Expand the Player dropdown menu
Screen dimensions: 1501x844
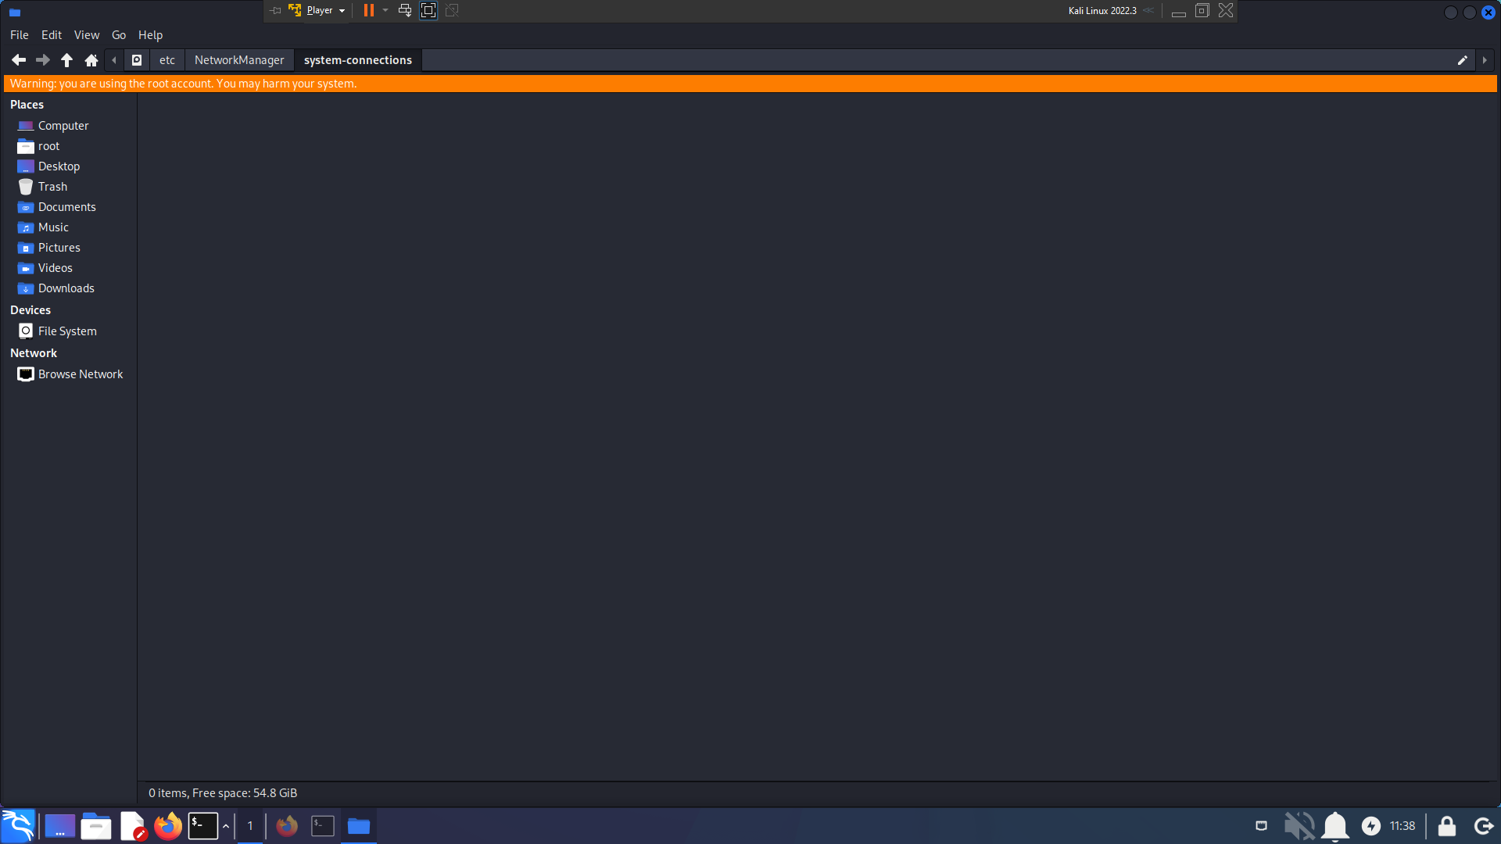342,11
